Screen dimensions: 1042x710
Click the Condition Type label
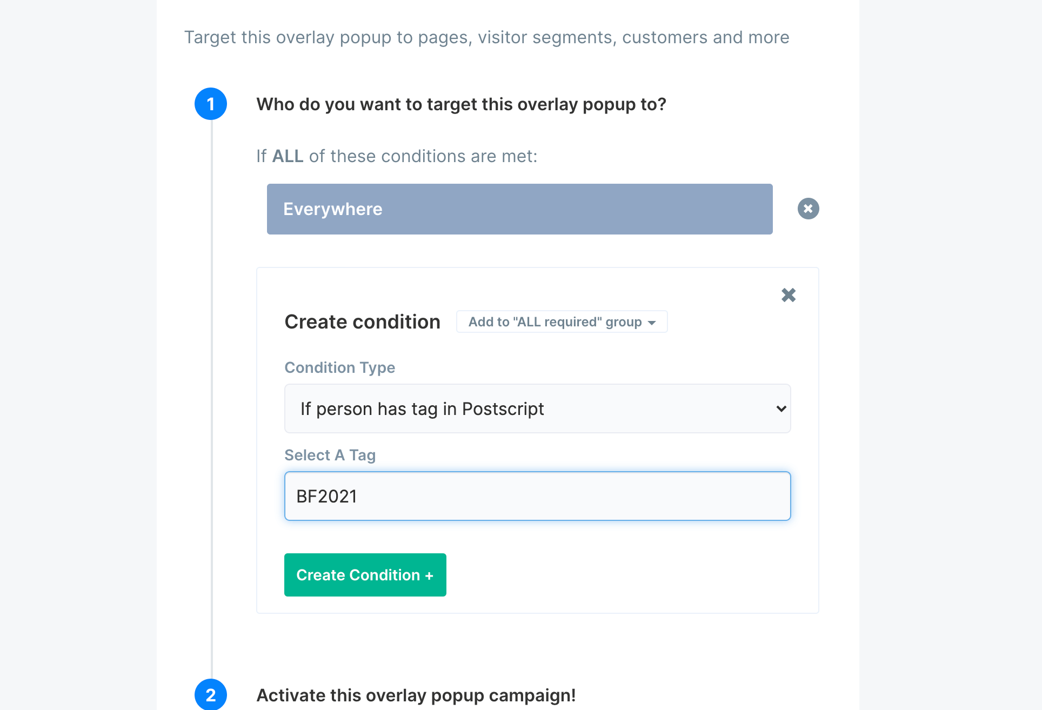click(339, 367)
